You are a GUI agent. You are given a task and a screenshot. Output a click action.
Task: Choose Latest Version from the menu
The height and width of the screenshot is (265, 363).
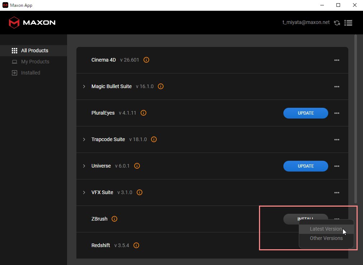tap(326, 229)
